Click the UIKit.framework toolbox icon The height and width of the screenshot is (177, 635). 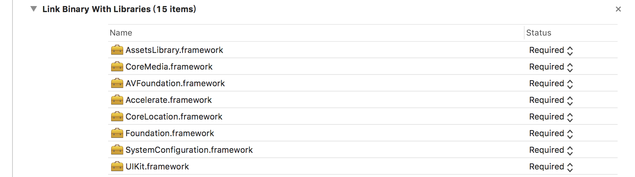pos(117,166)
